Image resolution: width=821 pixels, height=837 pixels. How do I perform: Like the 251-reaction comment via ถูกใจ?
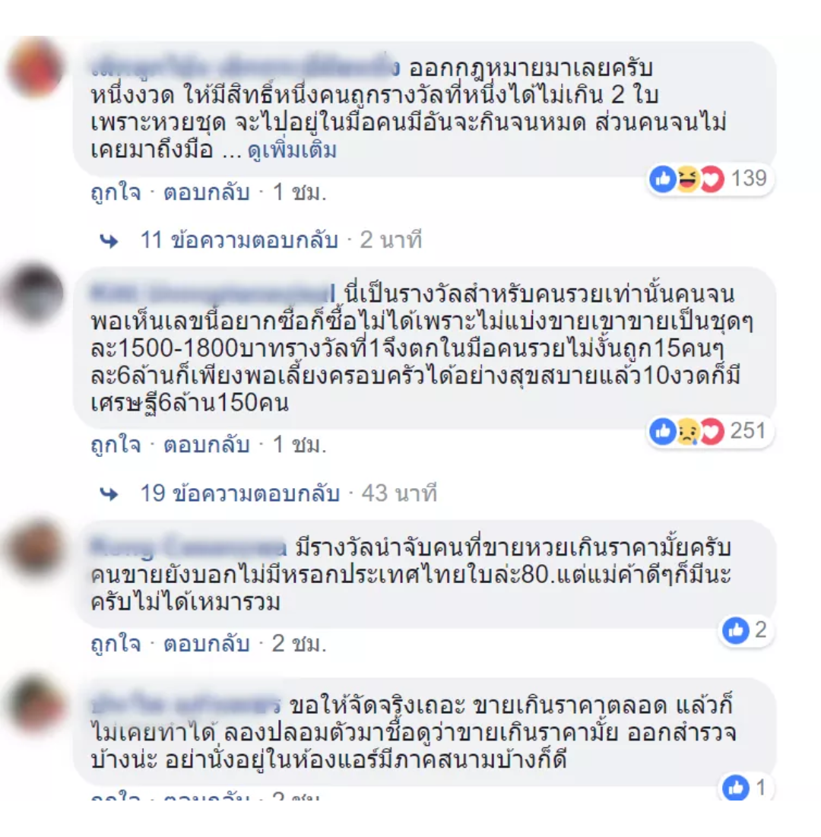coord(116,445)
